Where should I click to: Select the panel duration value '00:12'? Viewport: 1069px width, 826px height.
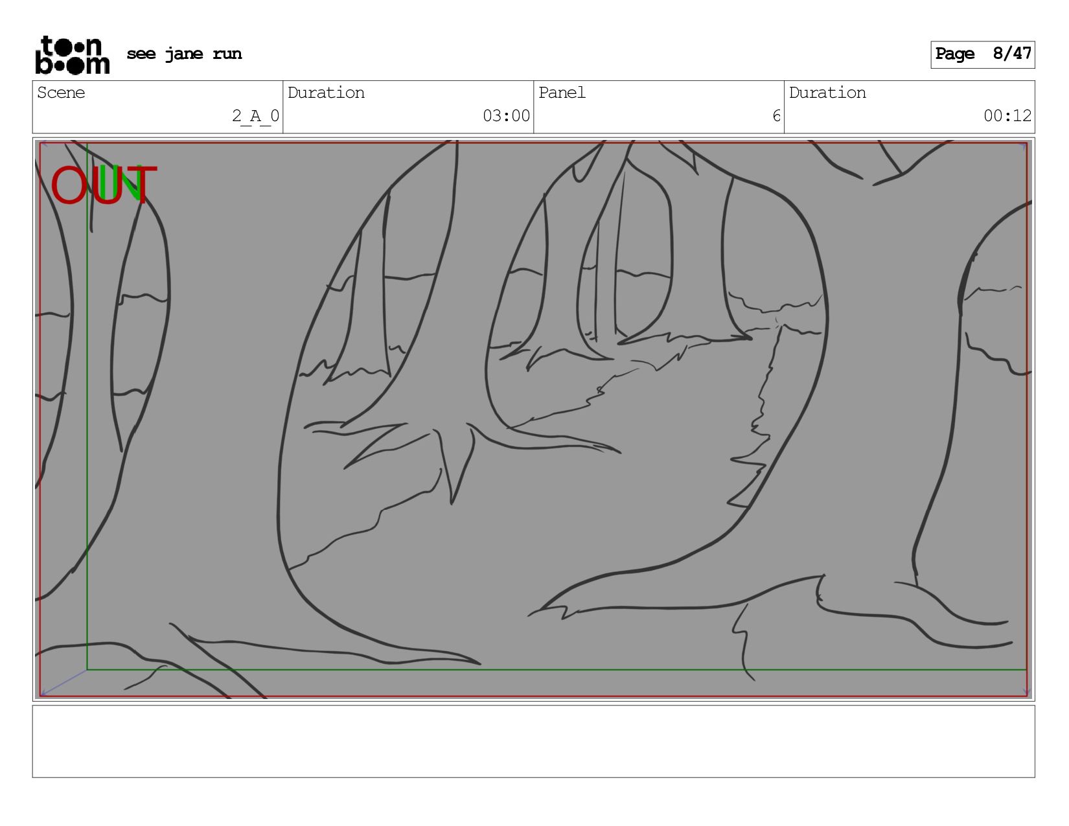pos(1007,116)
